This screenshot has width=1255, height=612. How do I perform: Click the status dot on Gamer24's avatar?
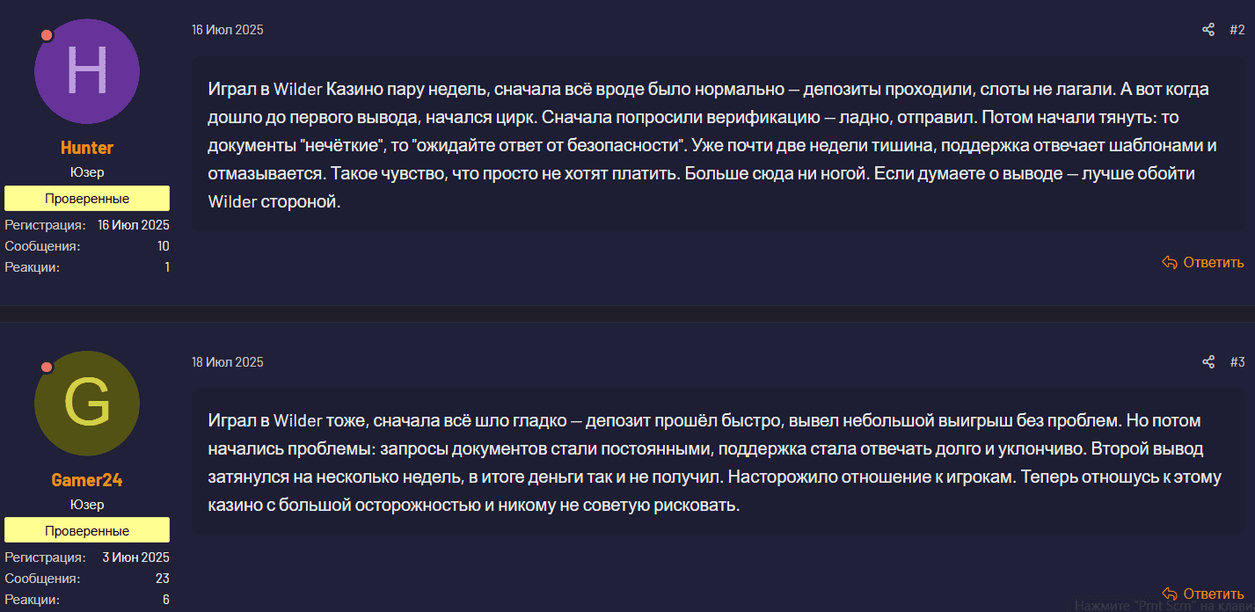(47, 368)
